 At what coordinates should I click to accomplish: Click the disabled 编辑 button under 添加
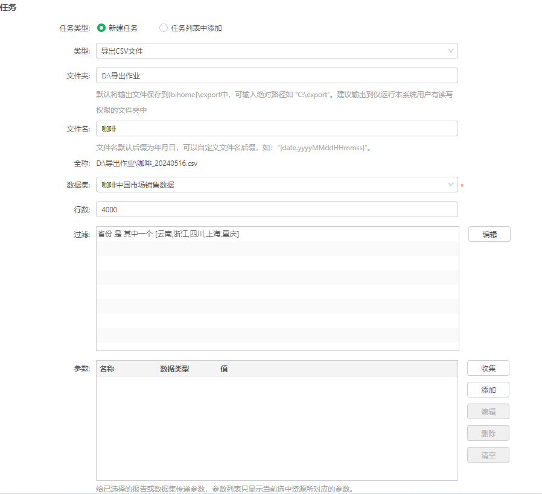coord(488,412)
